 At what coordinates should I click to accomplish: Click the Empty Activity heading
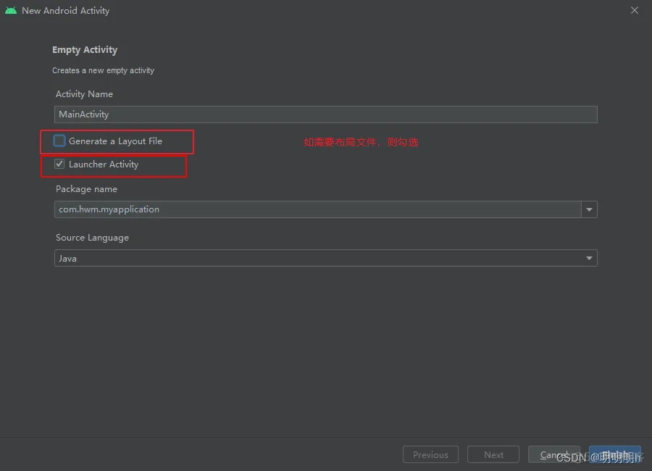pyautogui.click(x=85, y=50)
